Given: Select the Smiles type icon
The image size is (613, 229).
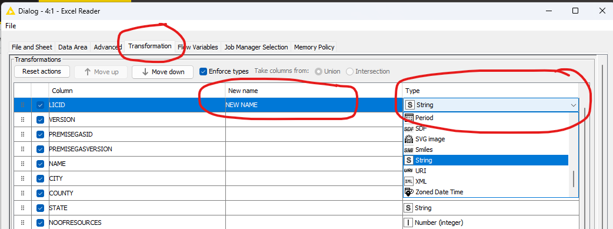Looking at the screenshot, I should pos(409,150).
